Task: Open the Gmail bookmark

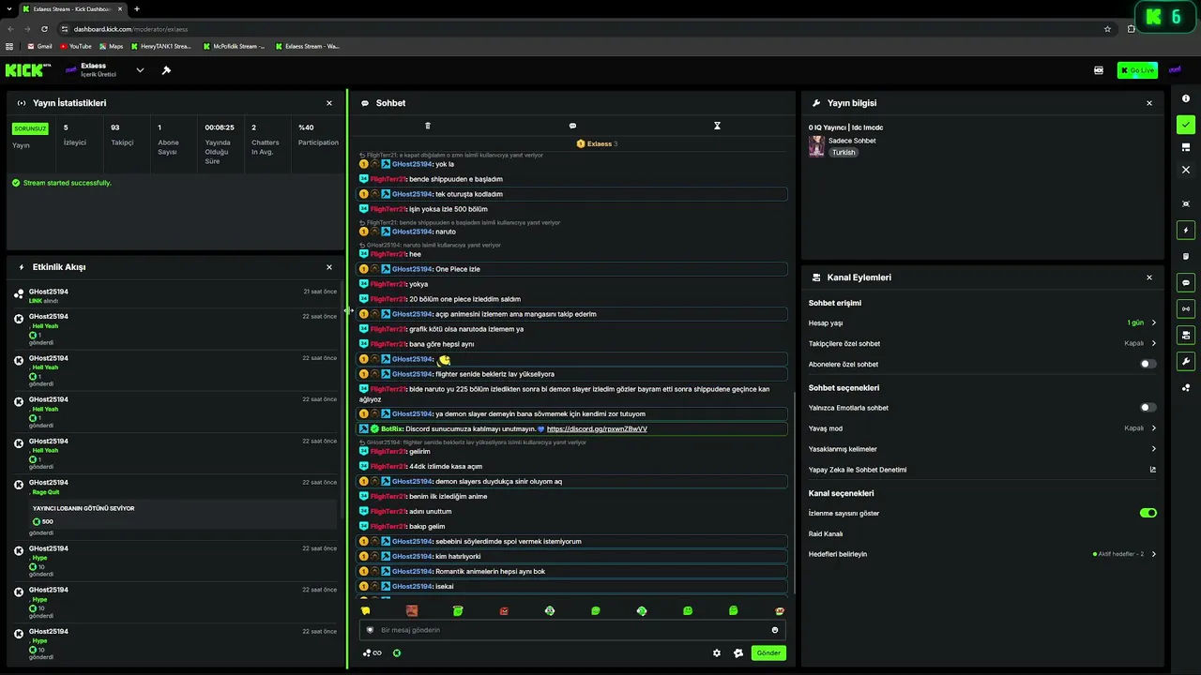Action: [x=39, y=46]
